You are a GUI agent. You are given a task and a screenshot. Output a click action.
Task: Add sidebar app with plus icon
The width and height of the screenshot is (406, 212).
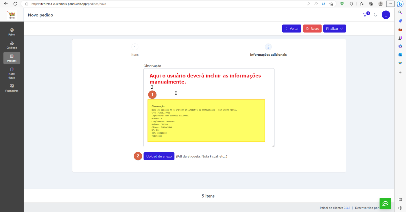click(400, 72)
